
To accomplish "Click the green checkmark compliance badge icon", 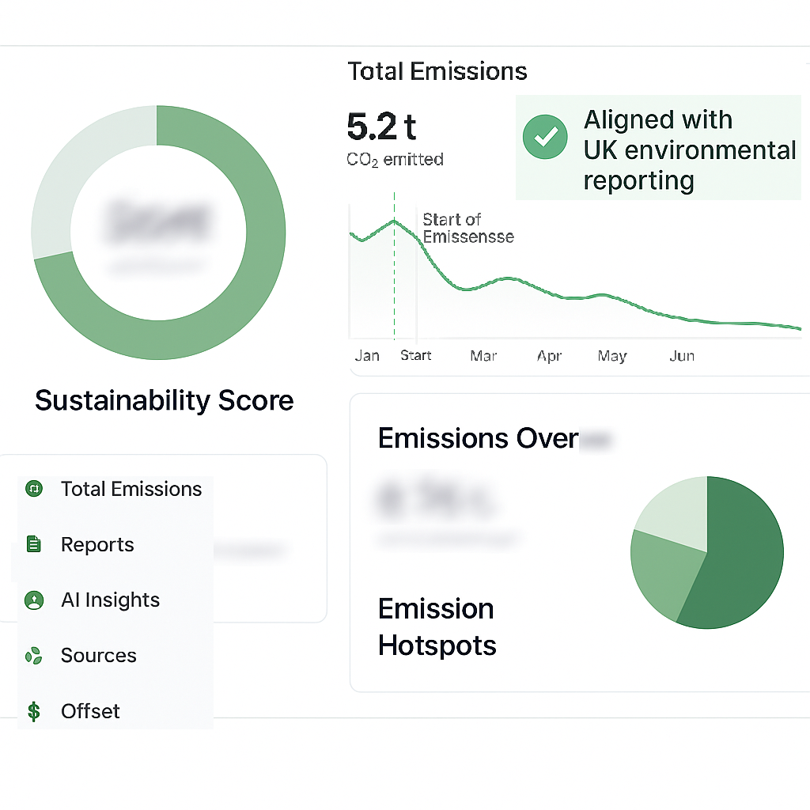I will pos(545,137).
